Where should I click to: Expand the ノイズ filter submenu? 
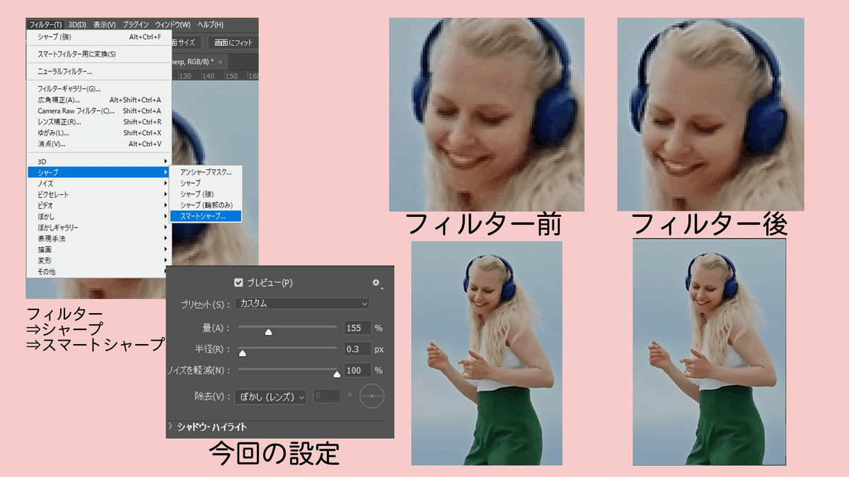98,184
